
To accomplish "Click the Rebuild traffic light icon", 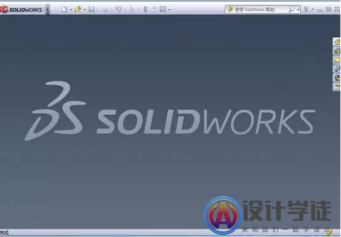I will coord(145,9).
